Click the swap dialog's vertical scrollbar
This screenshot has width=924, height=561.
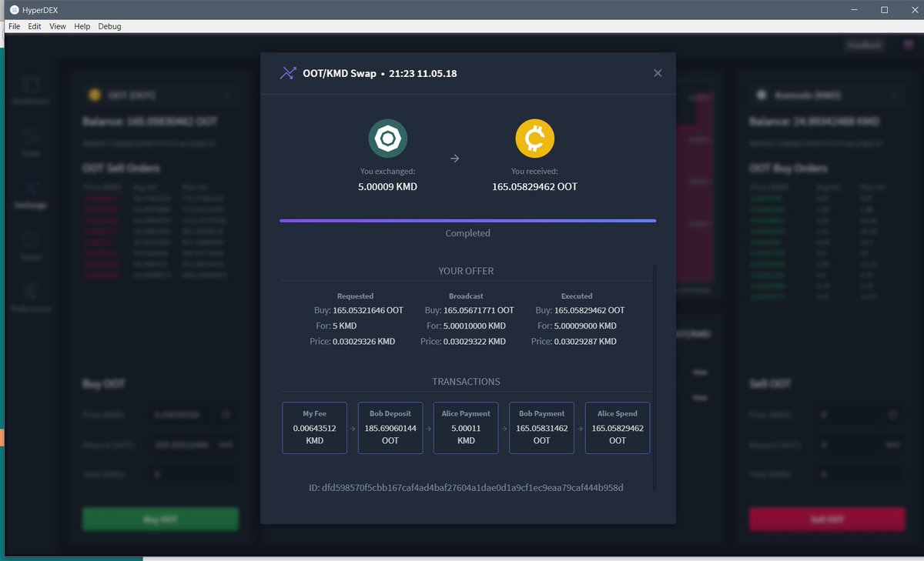[654, 377]
